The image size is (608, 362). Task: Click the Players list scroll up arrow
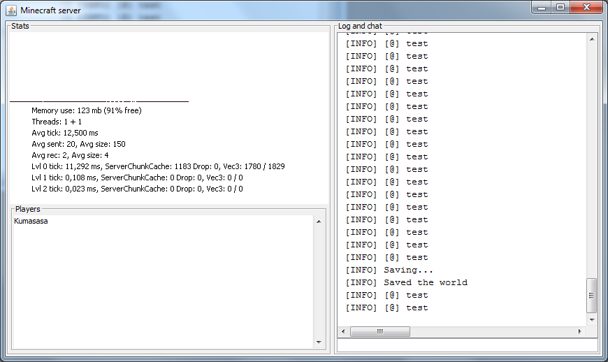point(319,222)
